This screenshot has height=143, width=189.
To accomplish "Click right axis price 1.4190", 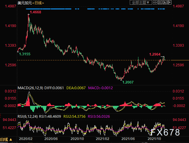I will click(178, 26).
